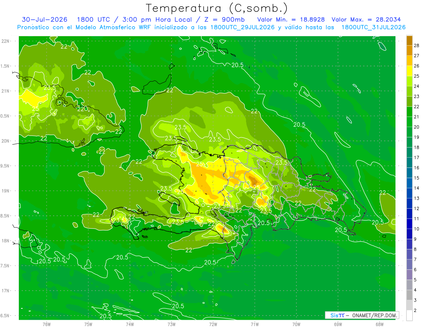Click the "1800UTC_29JUL2026" initialization time
Viewport: 426px width, 329px height.
242,27
